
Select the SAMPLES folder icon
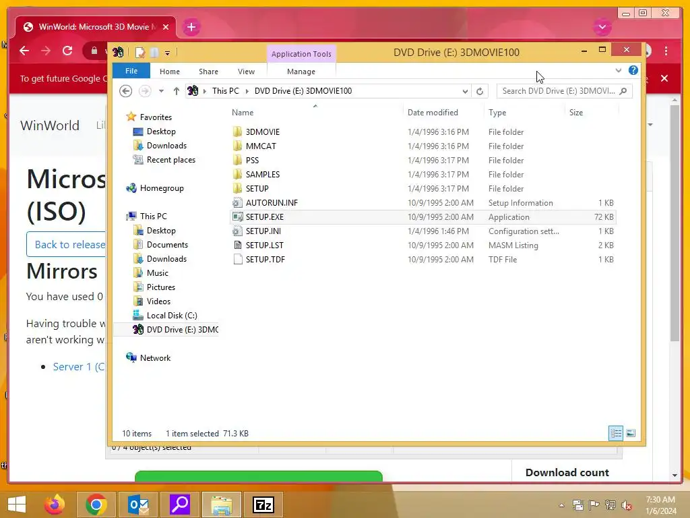tap(237, 174)
